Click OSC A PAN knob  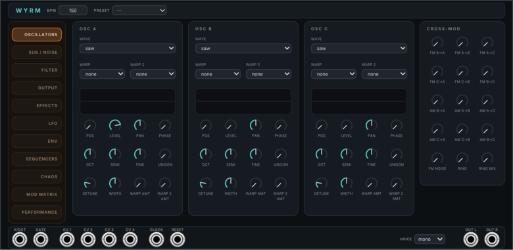139,125
